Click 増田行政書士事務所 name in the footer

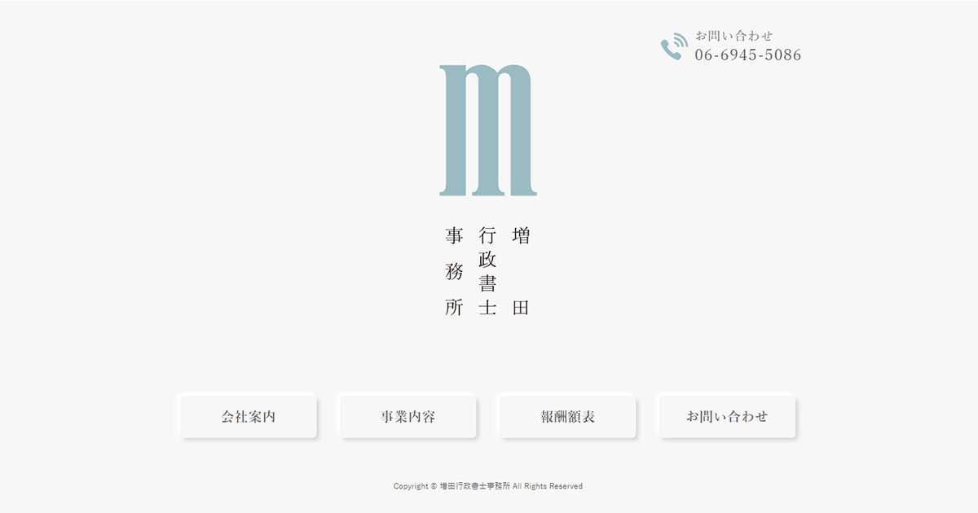[474, 486]
